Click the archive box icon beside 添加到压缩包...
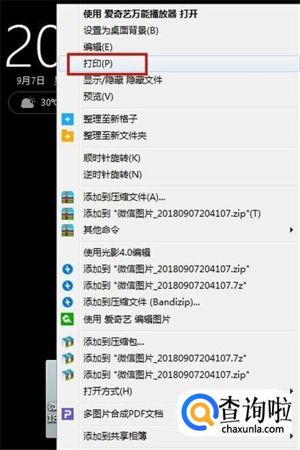Viewport: 300px width, 450px height. (x=67, y=342)
